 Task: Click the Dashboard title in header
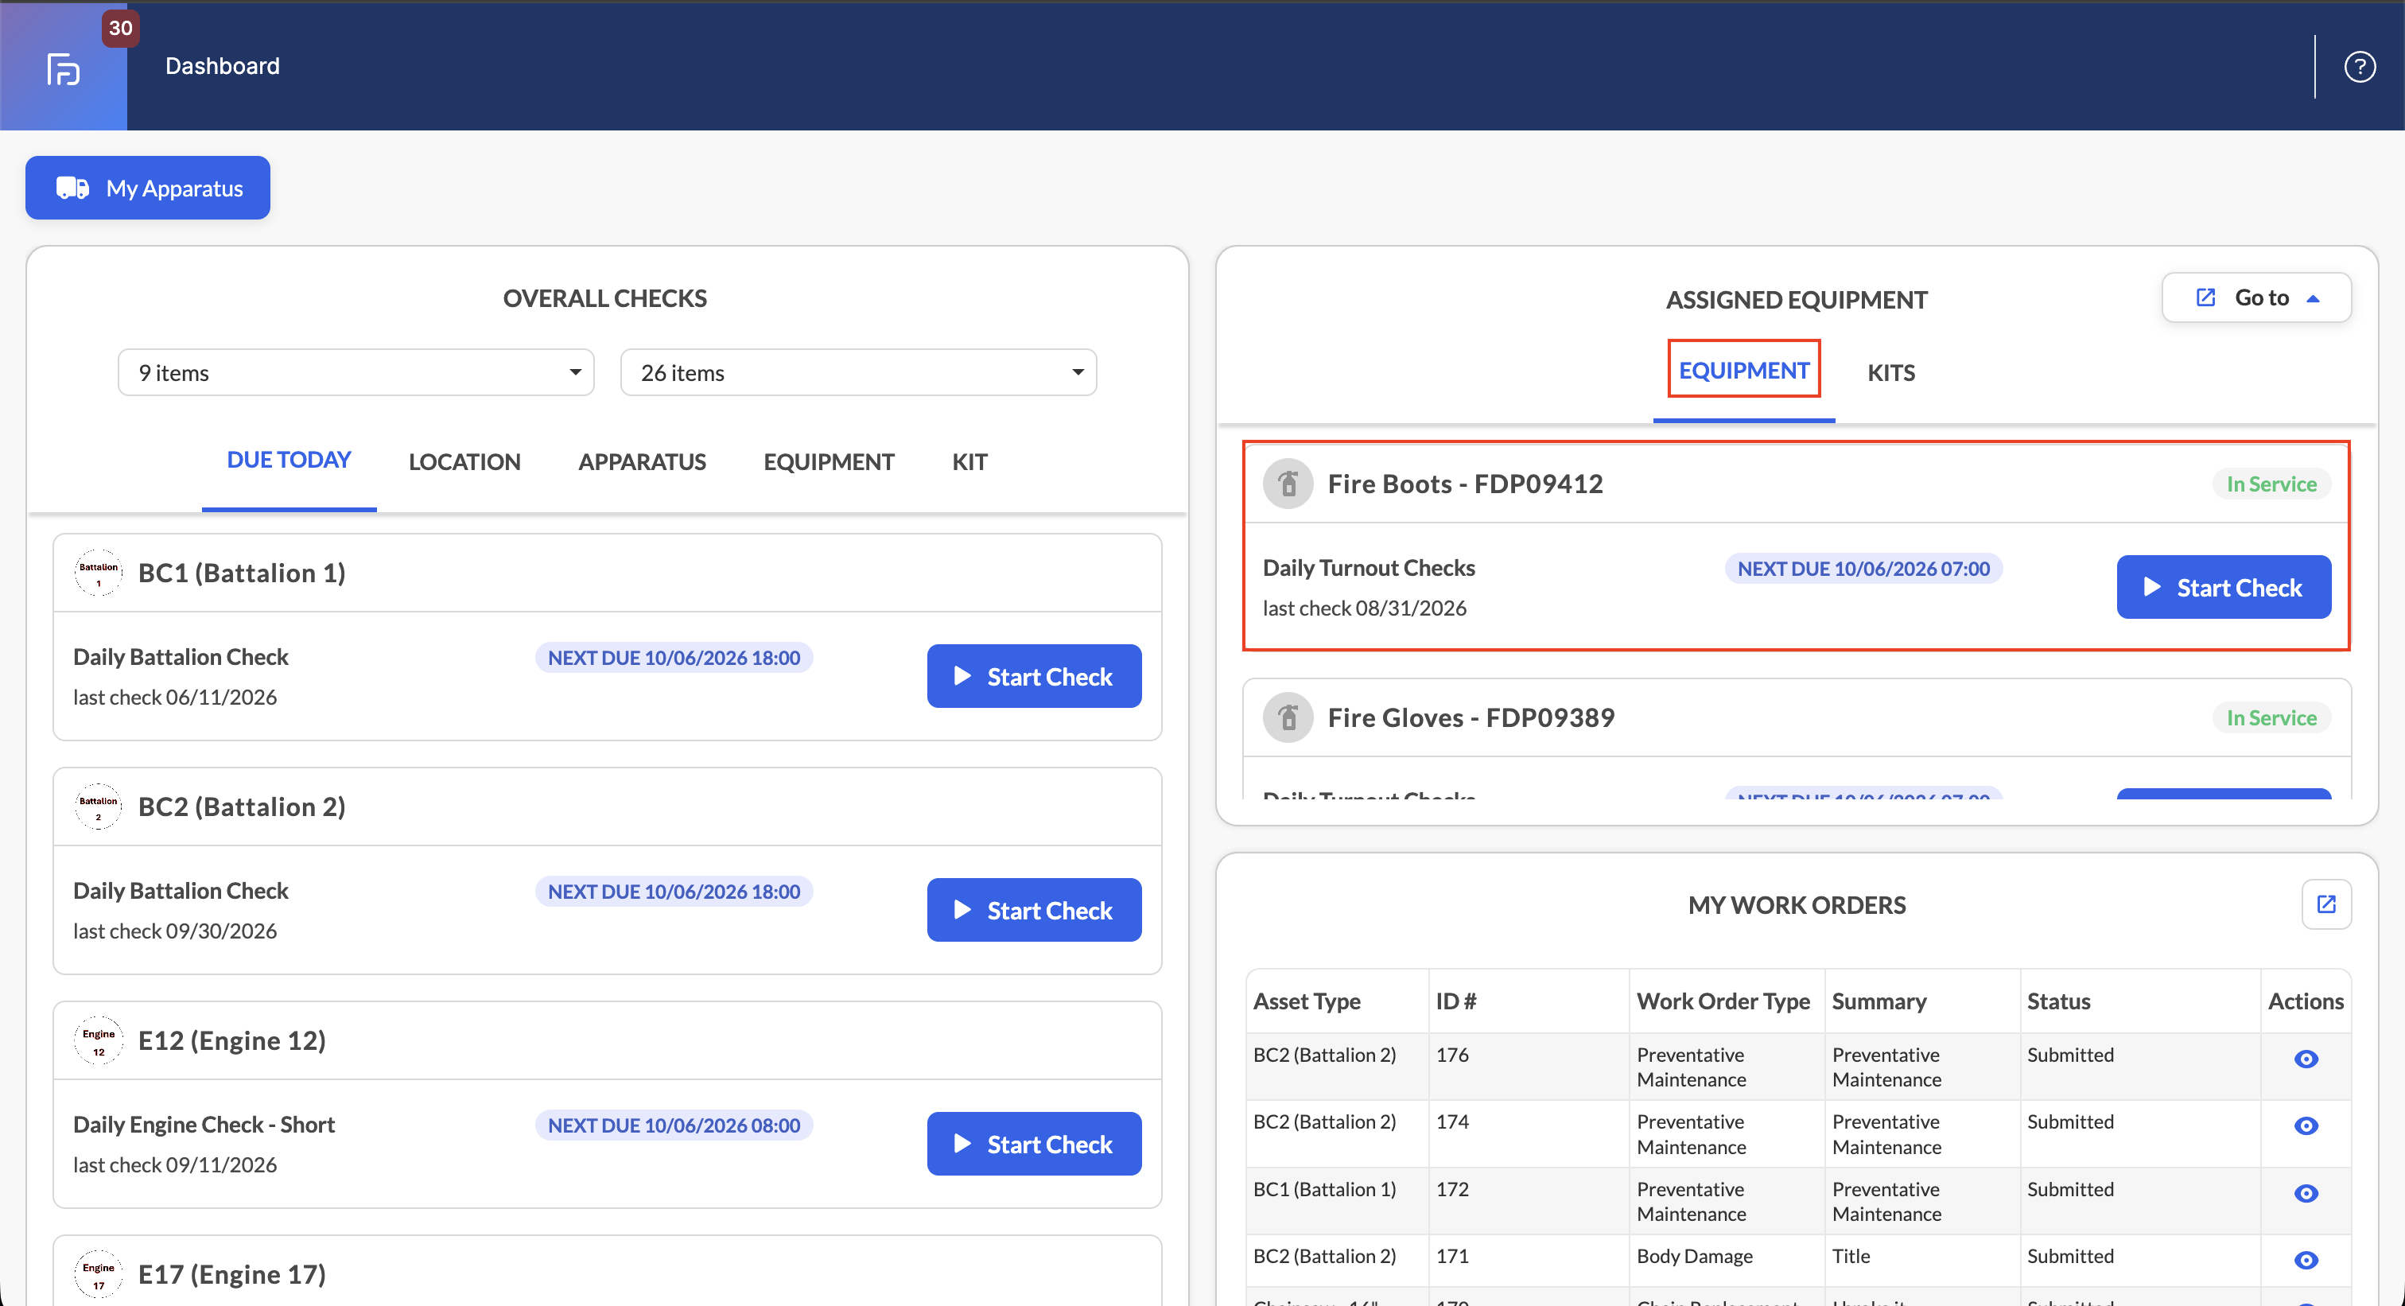click(222, 66)
